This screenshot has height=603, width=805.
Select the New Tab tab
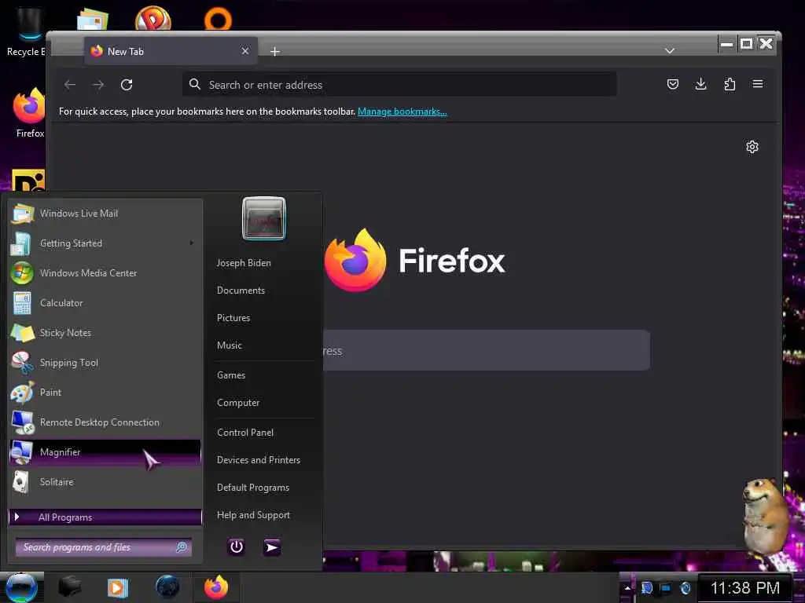171,51
